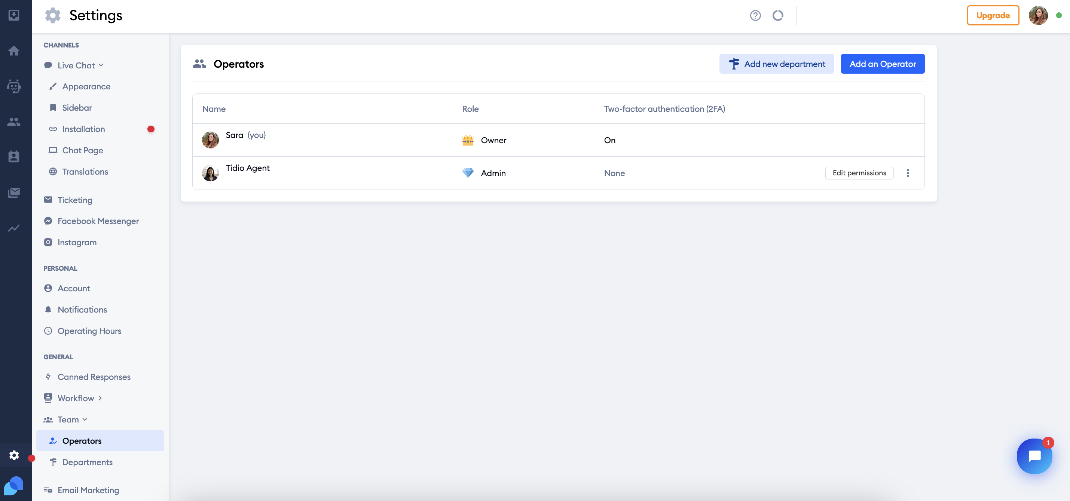This screenshot has width=1070, height=501.
Task: Open Chat Page settings
Action: [82, 150]
